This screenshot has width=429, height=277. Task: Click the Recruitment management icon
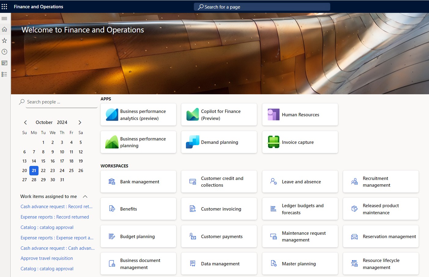pyautogui.click(x=354, y=182)
